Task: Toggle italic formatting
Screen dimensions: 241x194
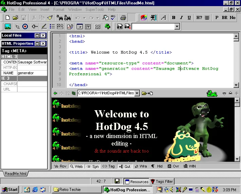Action: pos(181,18)
